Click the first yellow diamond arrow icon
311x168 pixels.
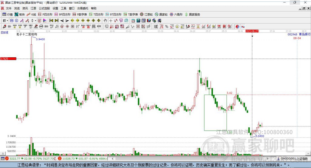72,20
